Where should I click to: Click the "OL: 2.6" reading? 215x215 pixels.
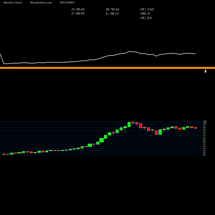tap(146, 18)
